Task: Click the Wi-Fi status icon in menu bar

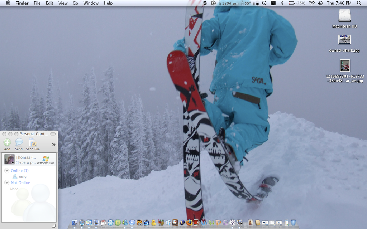Action: (311, 3)
